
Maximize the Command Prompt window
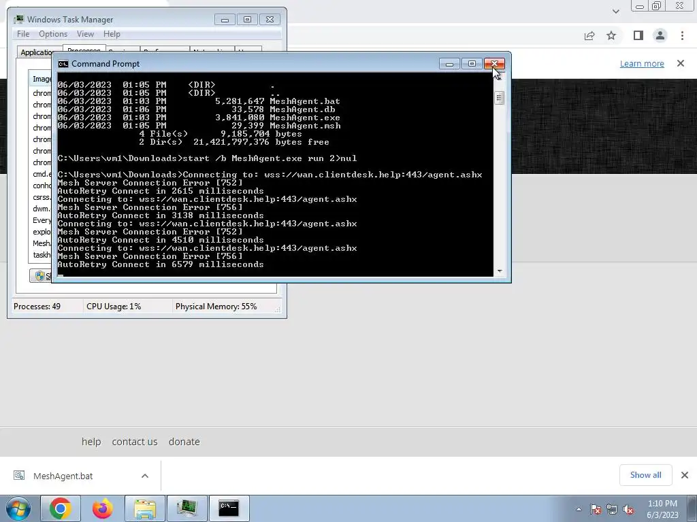coord(472,64)
